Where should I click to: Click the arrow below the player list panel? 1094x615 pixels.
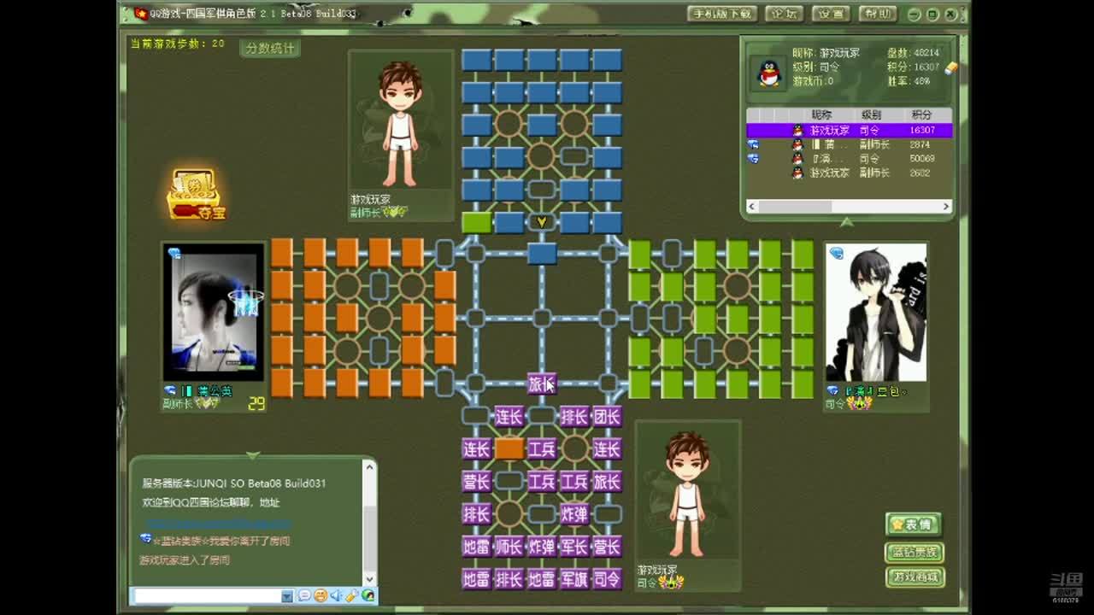tap(846, 222)
